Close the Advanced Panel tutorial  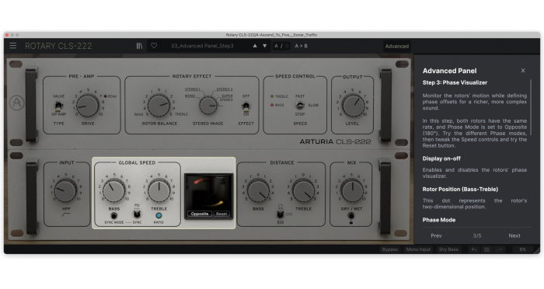[x=523, y=71]
